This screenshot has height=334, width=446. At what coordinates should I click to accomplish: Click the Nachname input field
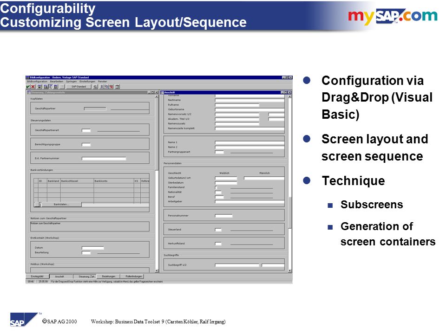(x=249, y=100)
